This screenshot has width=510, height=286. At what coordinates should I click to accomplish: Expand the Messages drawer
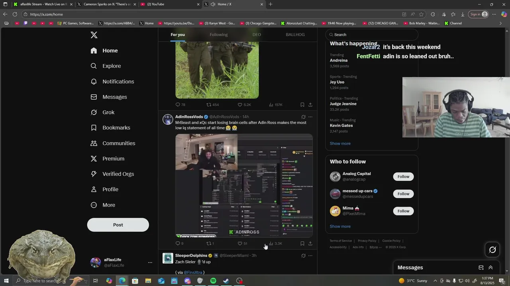tap(490, 268)
